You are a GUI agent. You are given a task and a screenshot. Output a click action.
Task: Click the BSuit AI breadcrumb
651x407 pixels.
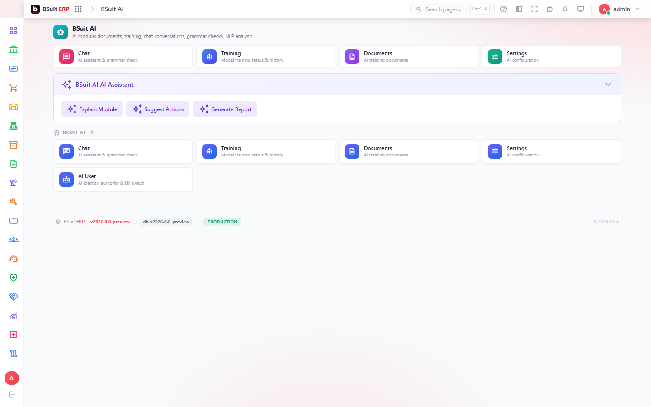pos(112,9)
